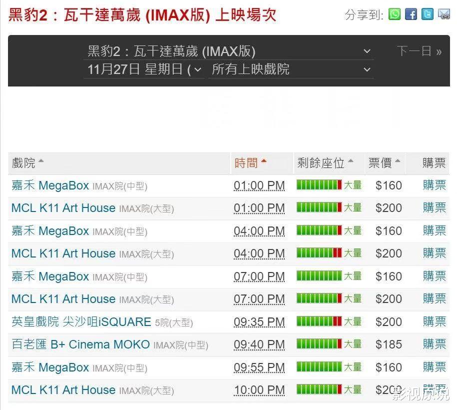
Task: Share showtimes on Twitter
Action: click(427, 14)
